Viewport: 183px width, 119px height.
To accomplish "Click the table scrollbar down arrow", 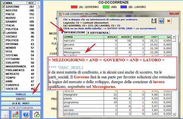I will [x=174, y=114].
